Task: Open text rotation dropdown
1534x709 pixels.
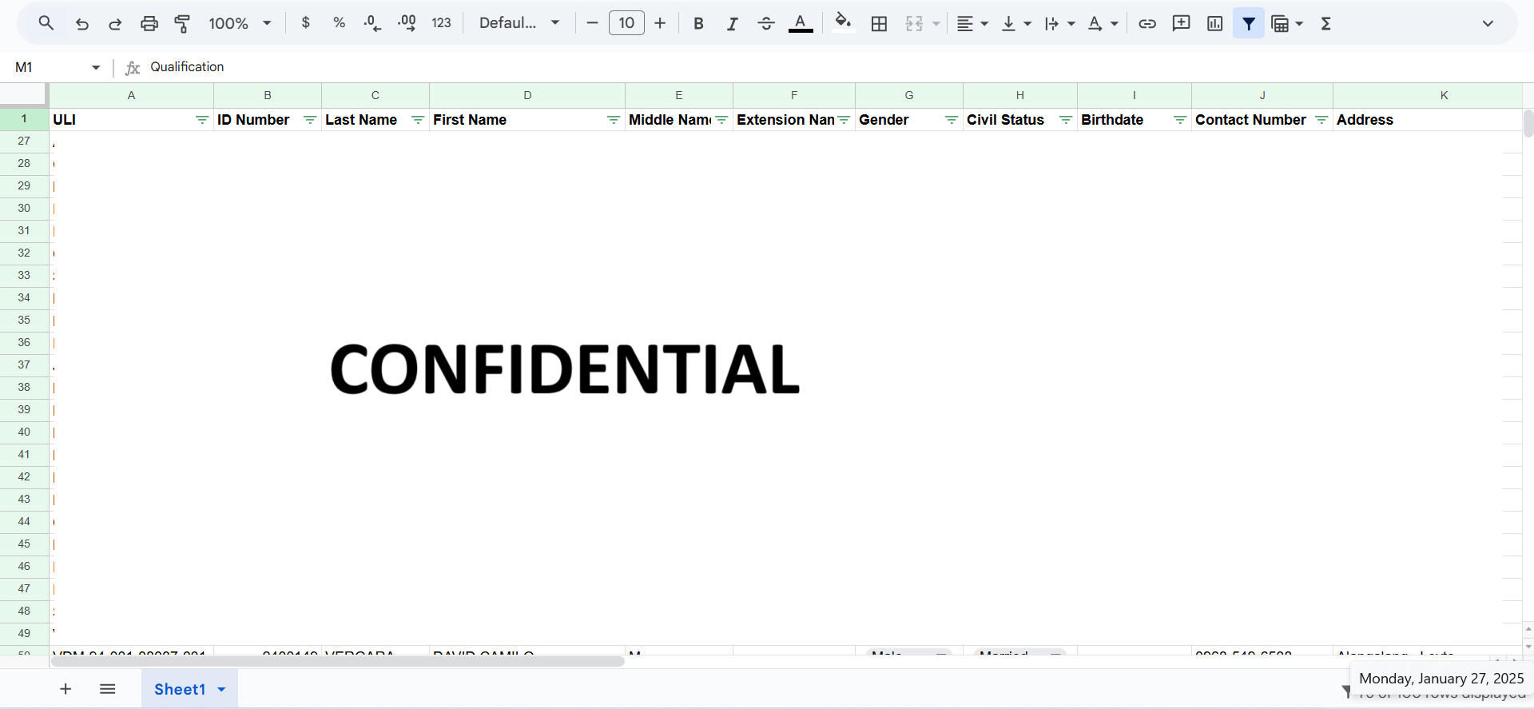Action: pos(1103,23)
